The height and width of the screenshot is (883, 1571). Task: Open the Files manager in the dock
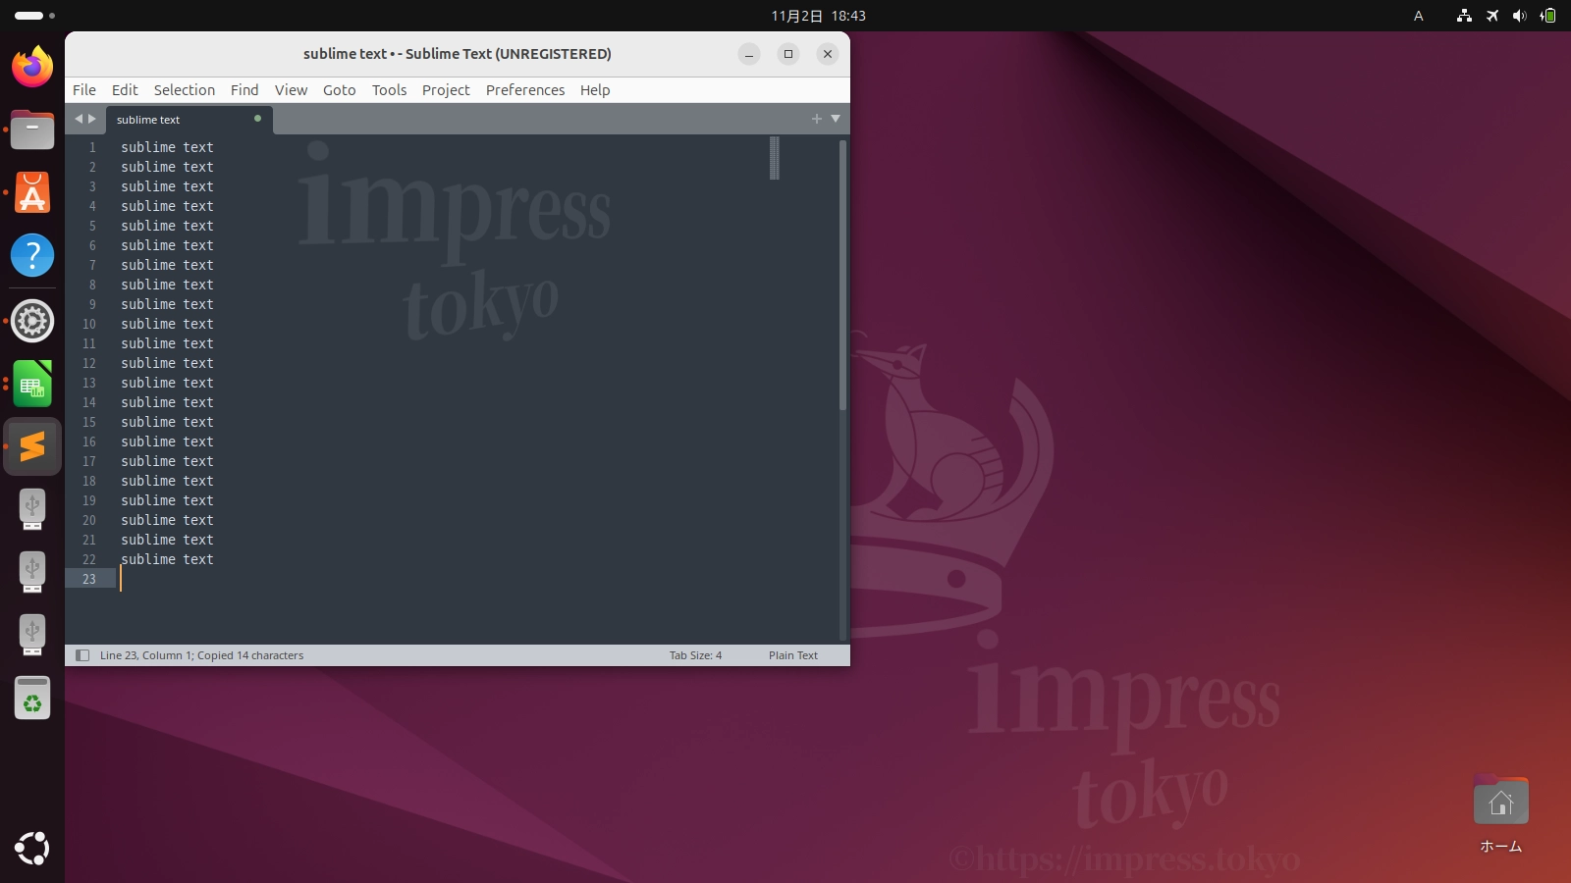tap(32, 130)
